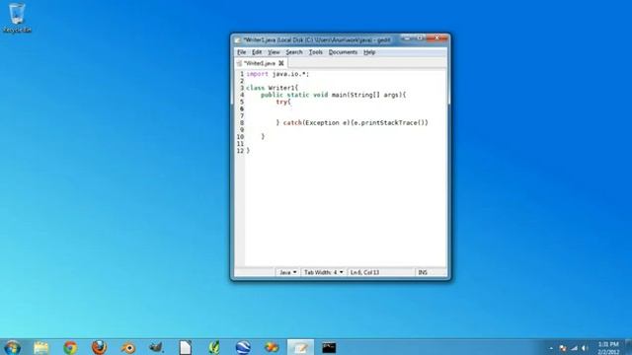Open the taskbar clock and date
632x355 pixels.
[x=608, y=348]
